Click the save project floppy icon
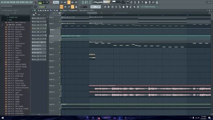The image size is (213, 120). 146,2
